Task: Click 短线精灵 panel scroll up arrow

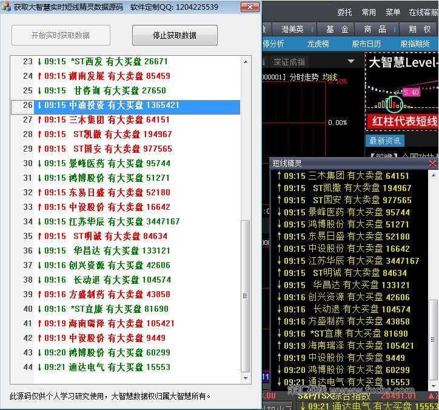Action: (433, 175)
